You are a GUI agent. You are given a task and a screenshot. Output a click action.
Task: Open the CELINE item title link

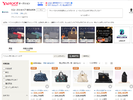(103, 91)
